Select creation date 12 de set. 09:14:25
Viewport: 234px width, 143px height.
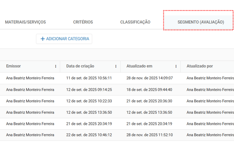pos(89,90)
